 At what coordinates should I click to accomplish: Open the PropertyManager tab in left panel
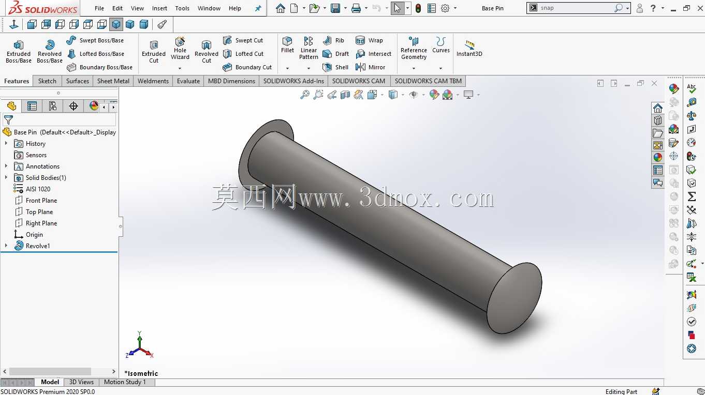[32, 106]
